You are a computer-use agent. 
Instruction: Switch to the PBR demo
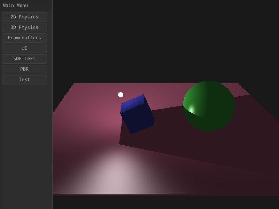24,69
